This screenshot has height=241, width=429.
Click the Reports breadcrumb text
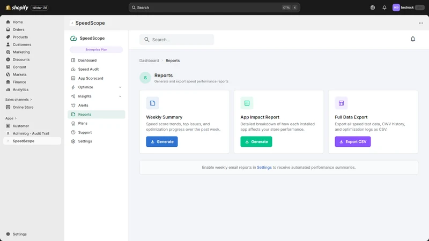point(173,61)
